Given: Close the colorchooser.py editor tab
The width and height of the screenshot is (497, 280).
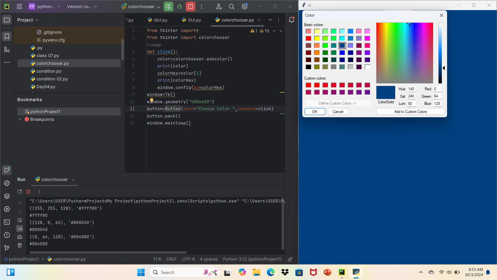Looking at the screenshot, I should (259, 20).
